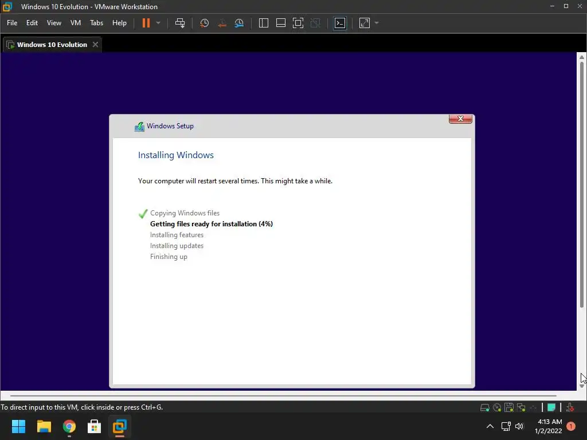
Task: Click the VMware logo in the title bar
Action: point(7,7)
